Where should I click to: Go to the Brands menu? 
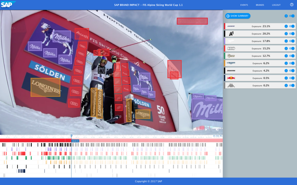point(260,5)
